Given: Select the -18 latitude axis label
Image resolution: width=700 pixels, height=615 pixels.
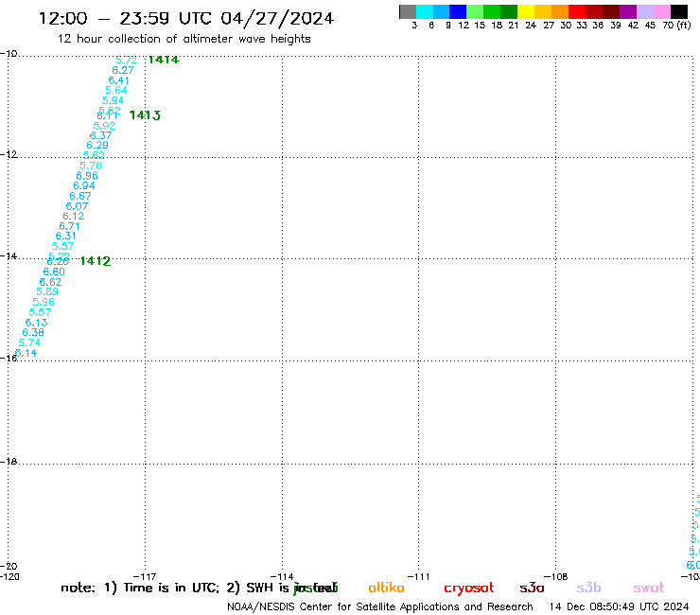Looking at the screenshot, I should point(9,462).
